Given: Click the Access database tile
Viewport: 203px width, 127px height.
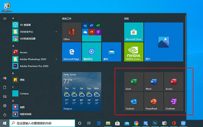Looking at the screenshot, I should tap(173, 82).
